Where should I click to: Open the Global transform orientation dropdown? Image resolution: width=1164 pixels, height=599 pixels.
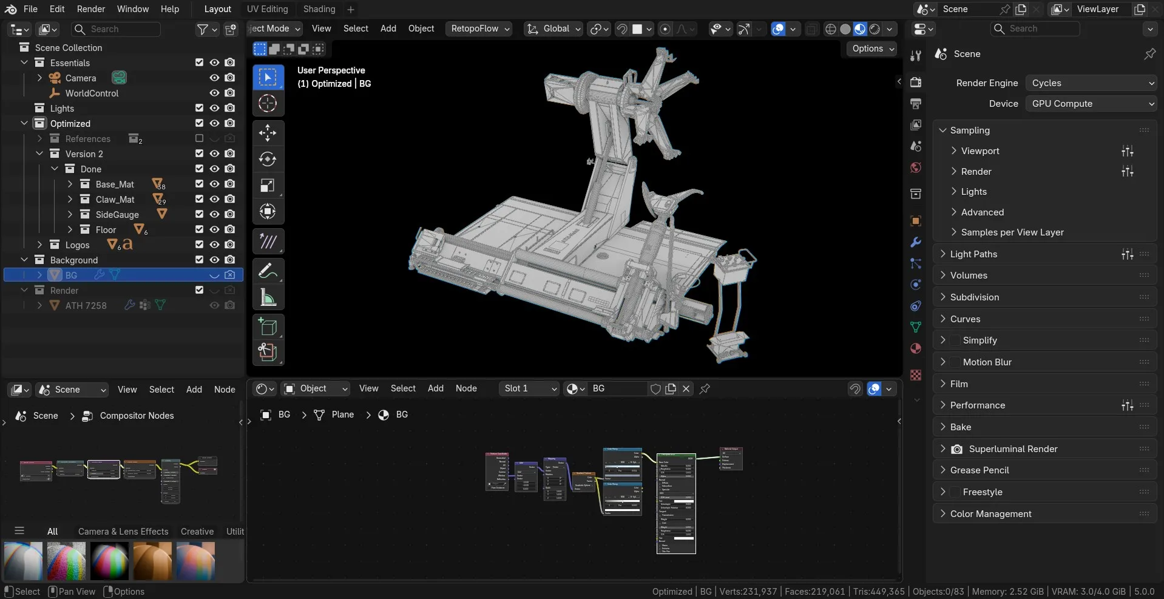click(553, 29)
